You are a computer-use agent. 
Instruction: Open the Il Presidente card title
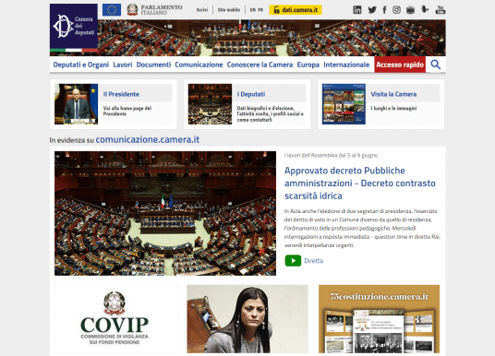[121, 94]
